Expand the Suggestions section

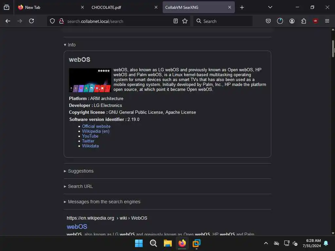point(79,171)
